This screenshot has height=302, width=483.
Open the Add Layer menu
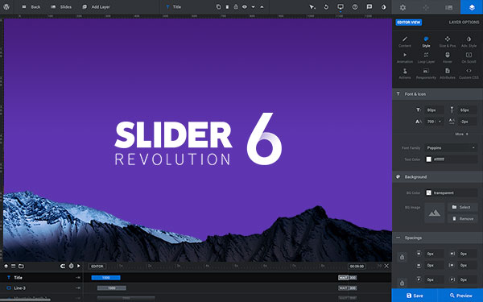pyautogui.click(x=96, y=6)
